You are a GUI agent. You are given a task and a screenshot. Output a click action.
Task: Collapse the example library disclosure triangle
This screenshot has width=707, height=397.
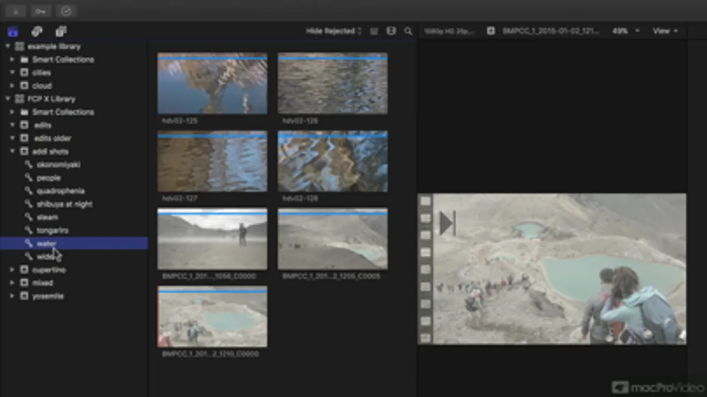(8, 46)
